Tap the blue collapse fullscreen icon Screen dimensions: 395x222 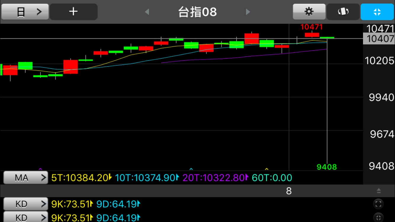[377, 12]
